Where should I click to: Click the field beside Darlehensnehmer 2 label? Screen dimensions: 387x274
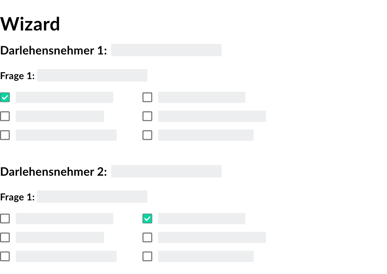tap(166, 171)
